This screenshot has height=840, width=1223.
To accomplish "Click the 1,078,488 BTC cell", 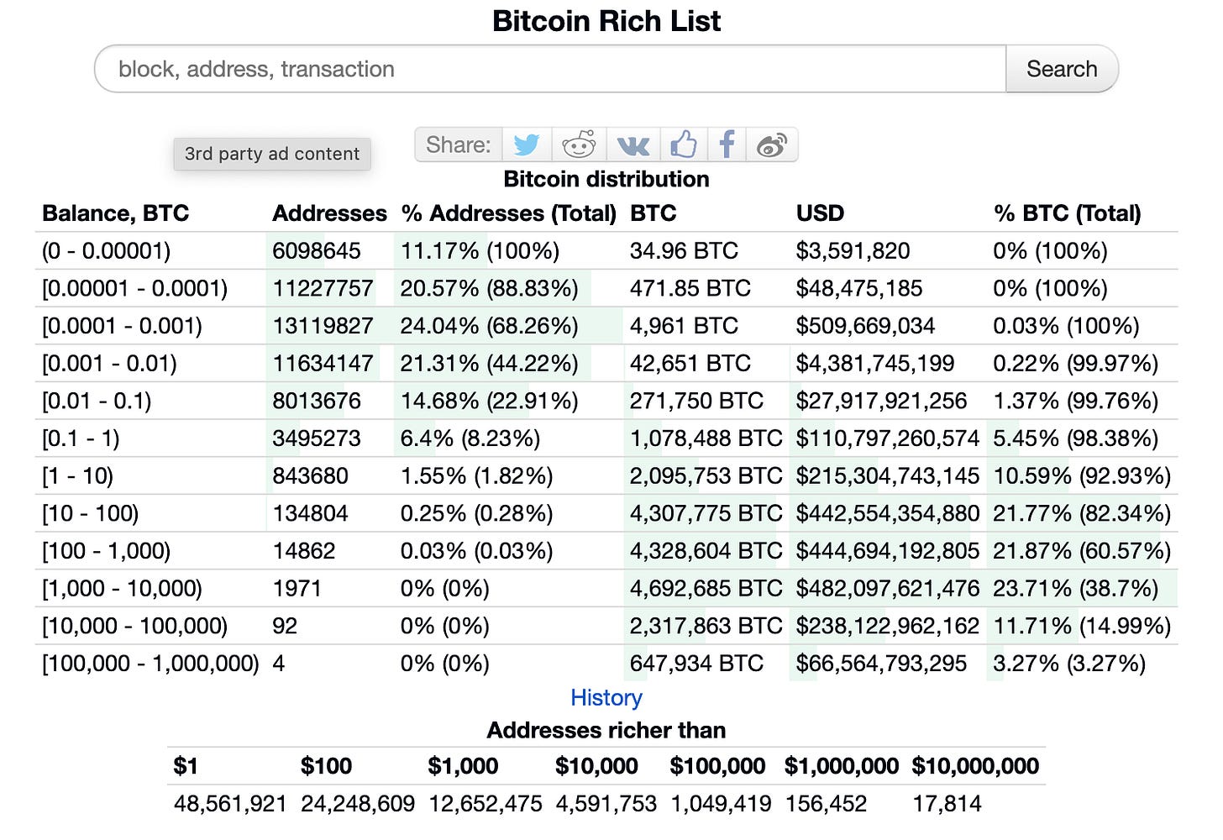I will click(x=706, y=438).
